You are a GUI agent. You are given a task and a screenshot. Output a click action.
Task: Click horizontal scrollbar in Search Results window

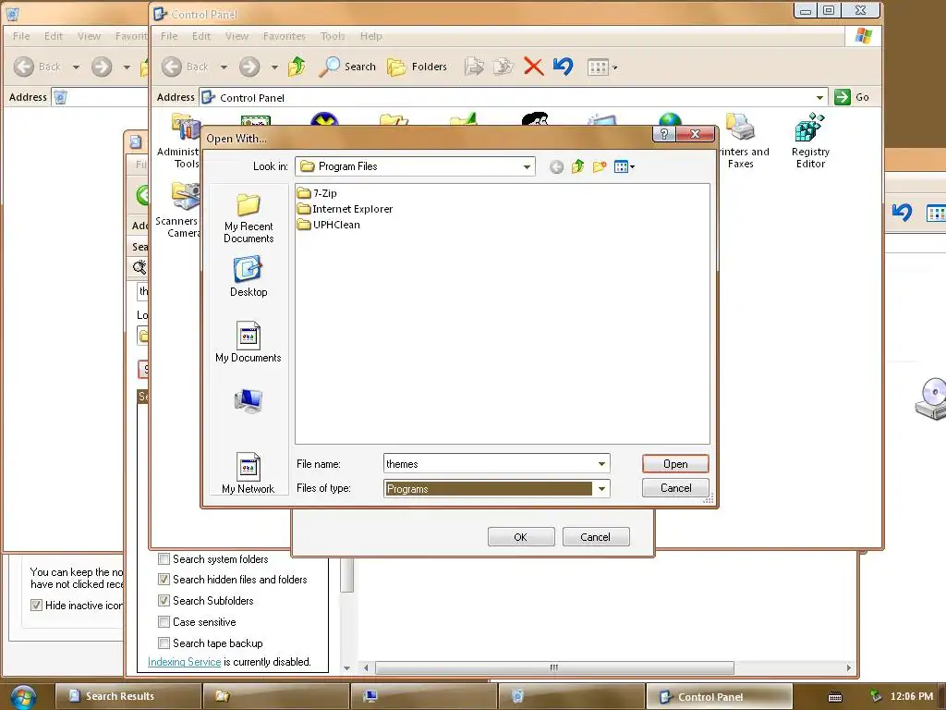click(554, 667)
